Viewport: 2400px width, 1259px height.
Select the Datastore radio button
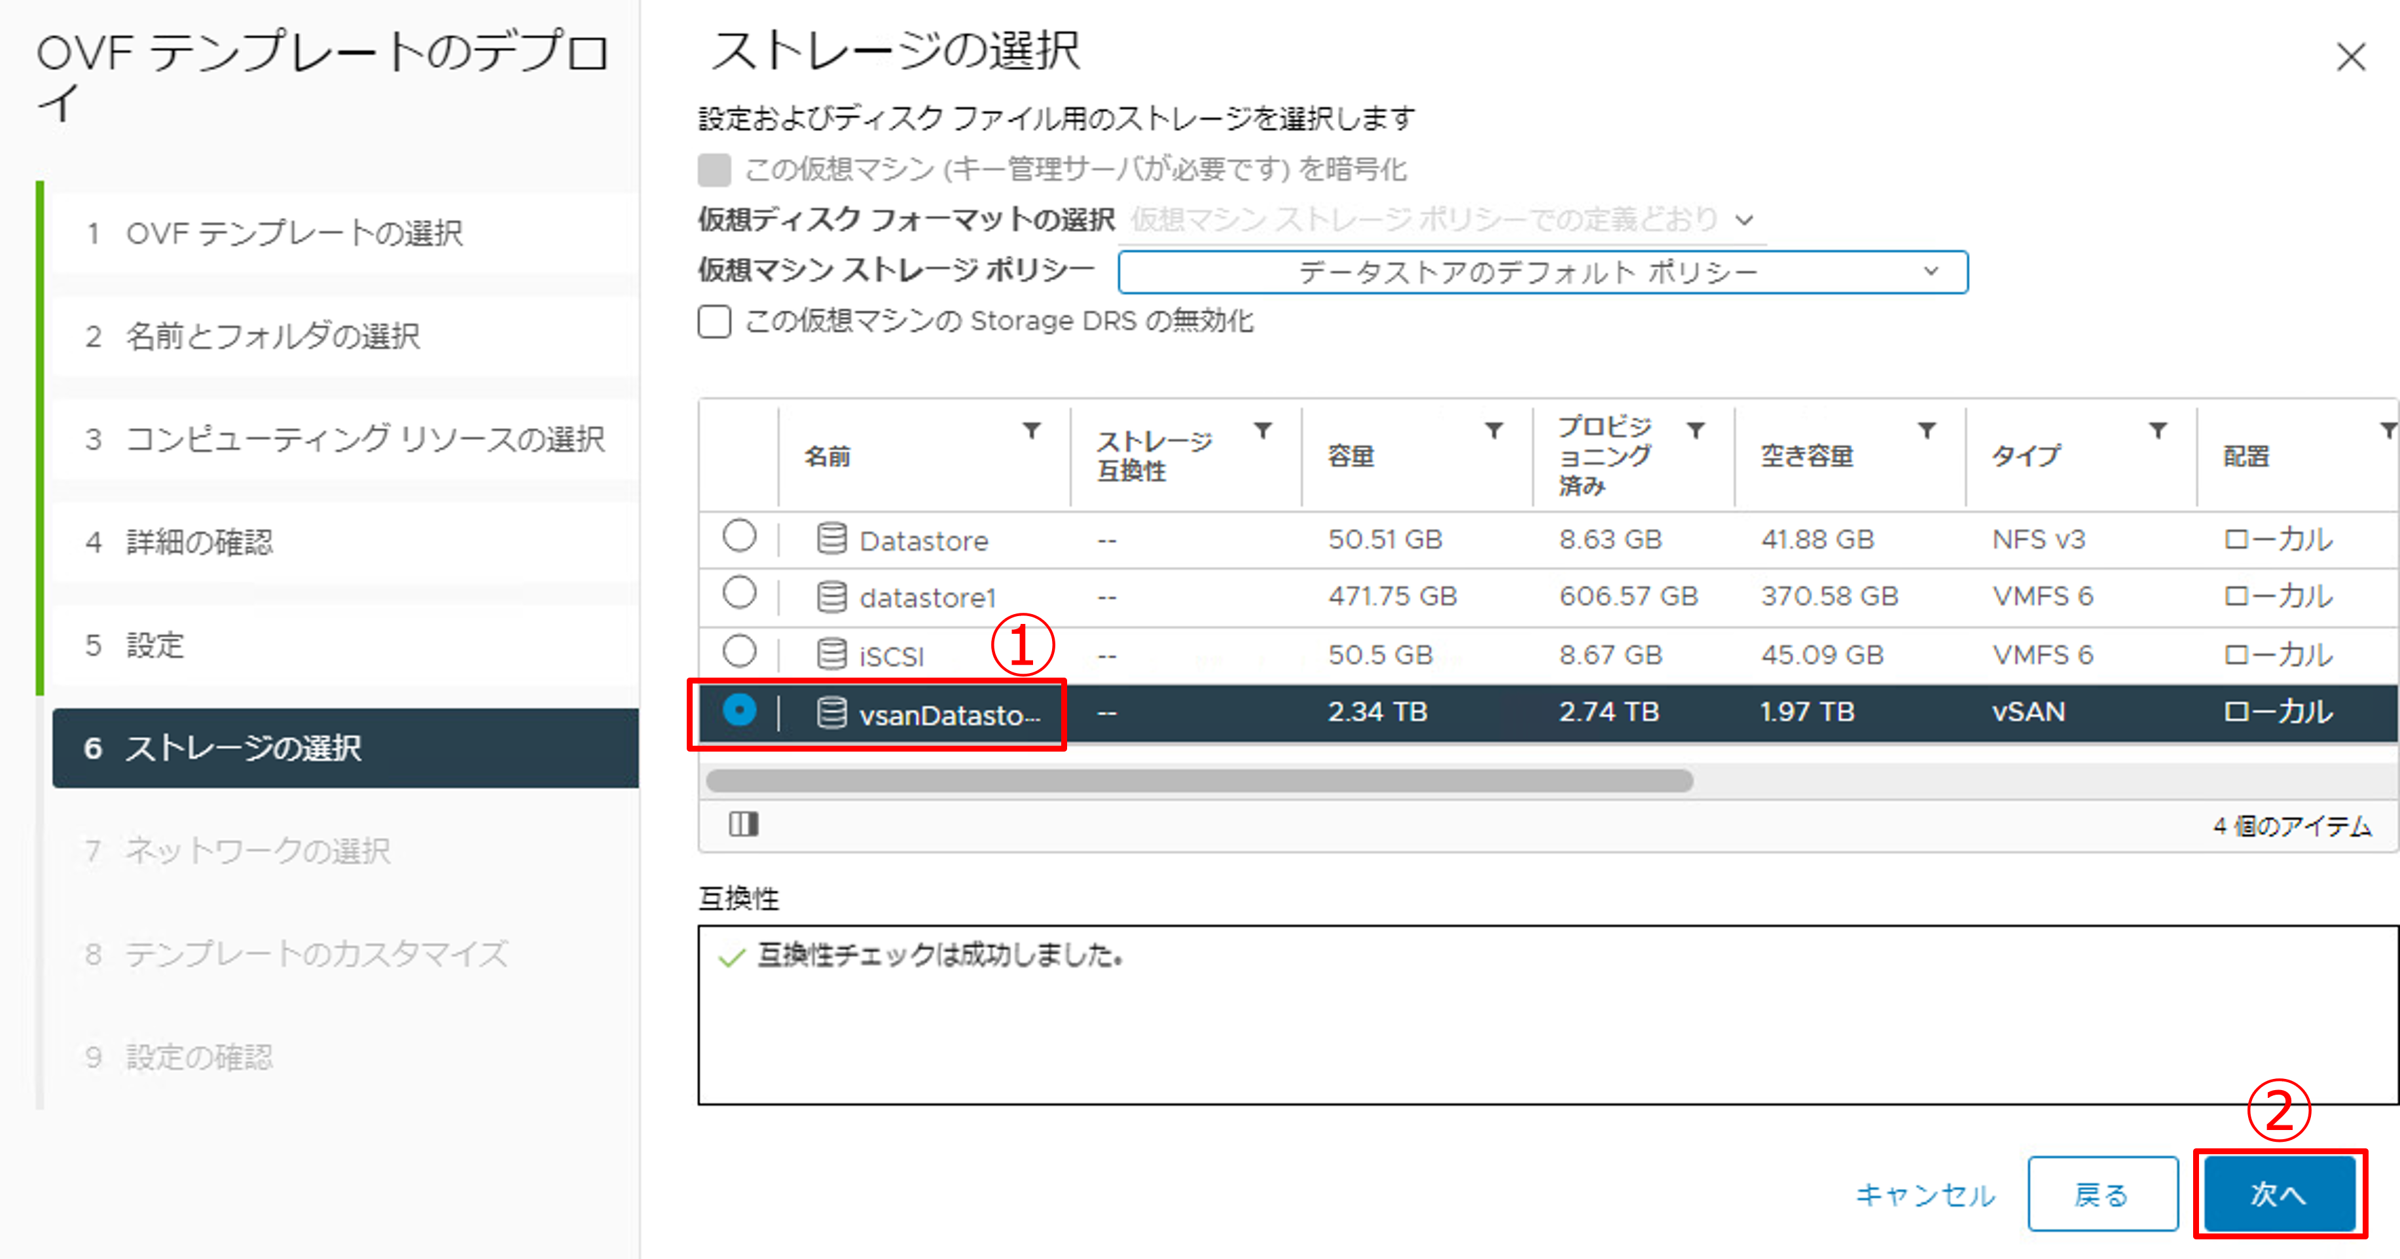point(740,537)
